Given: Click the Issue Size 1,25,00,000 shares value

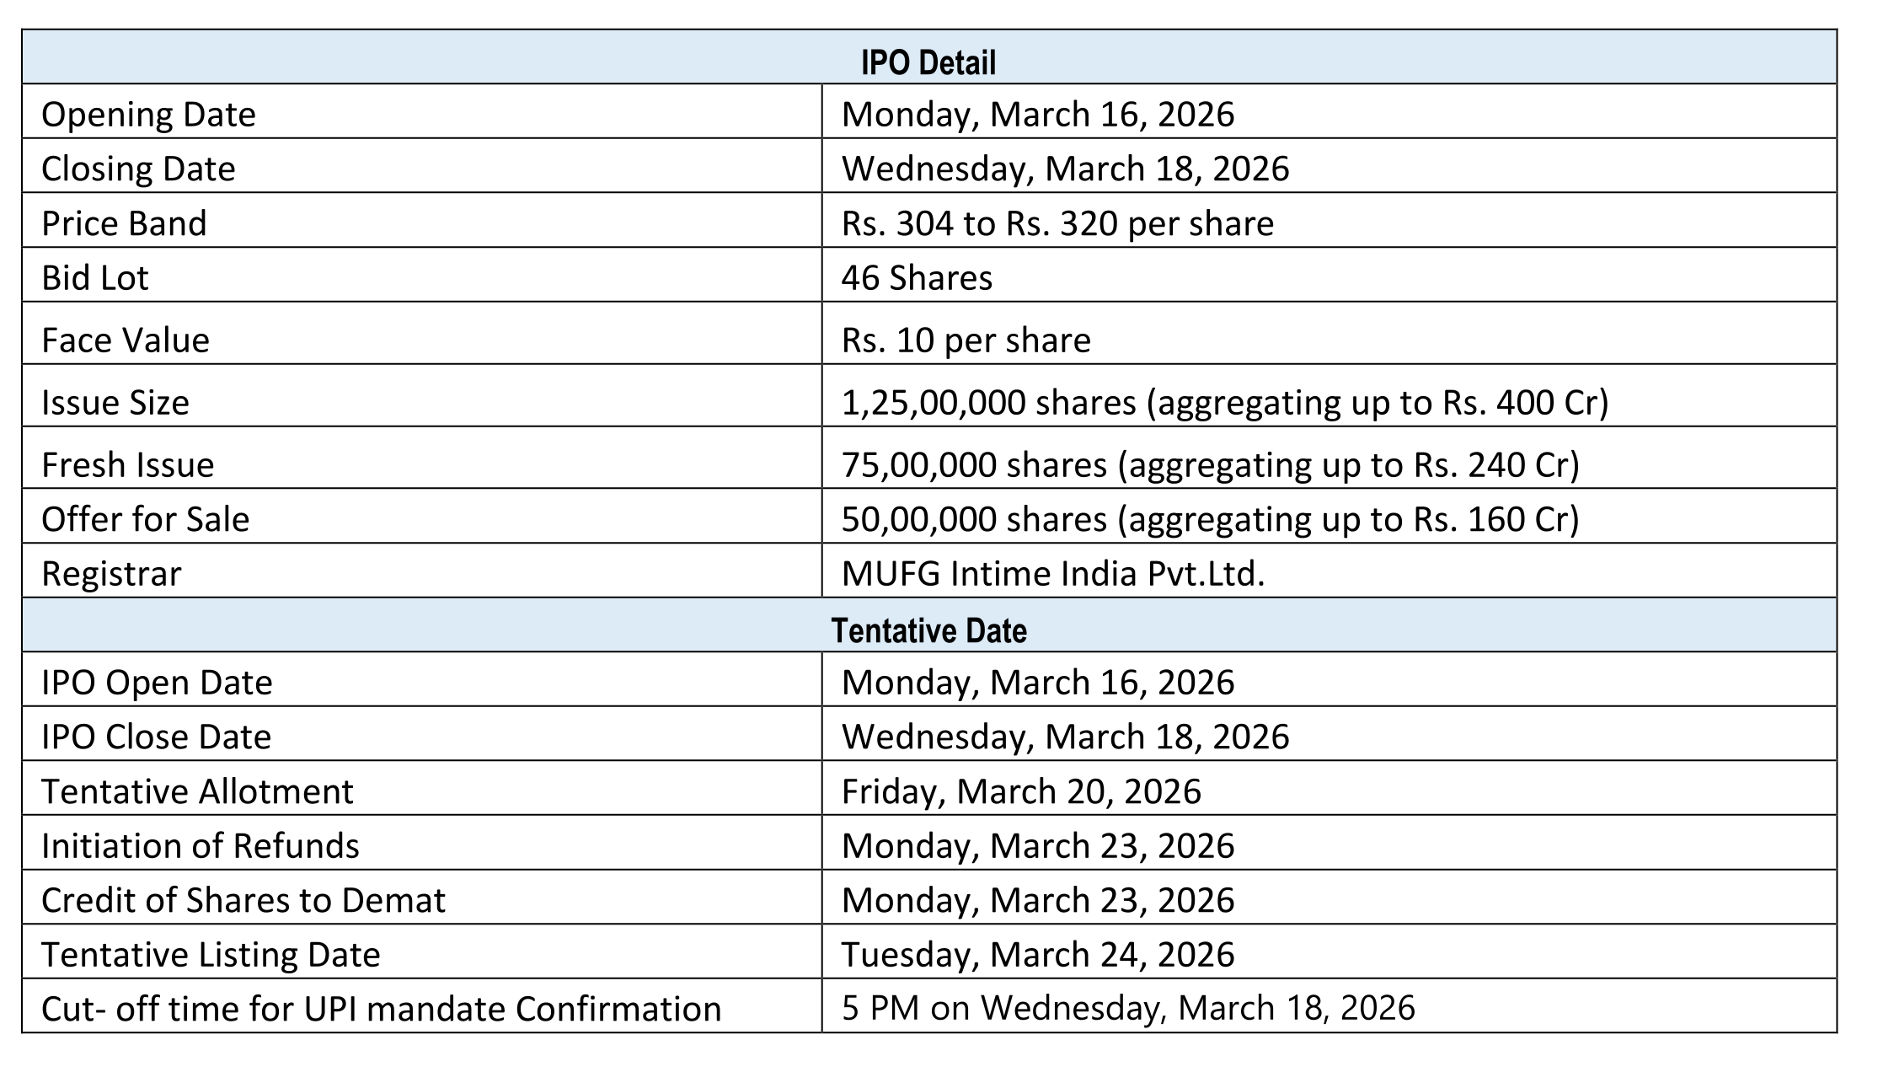Looking at the screenshot, I should (x=1224, y=402).
